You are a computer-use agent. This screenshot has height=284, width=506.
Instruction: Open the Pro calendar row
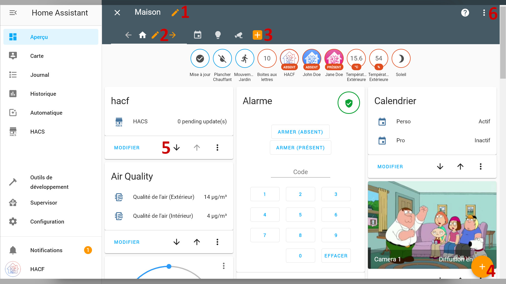[432, 140]
